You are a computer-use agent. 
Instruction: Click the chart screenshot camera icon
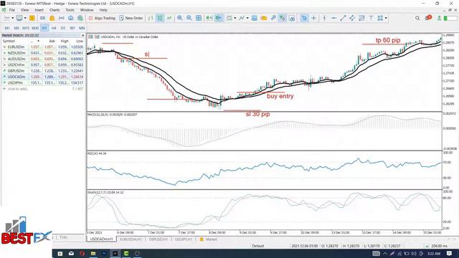(292, 18)
